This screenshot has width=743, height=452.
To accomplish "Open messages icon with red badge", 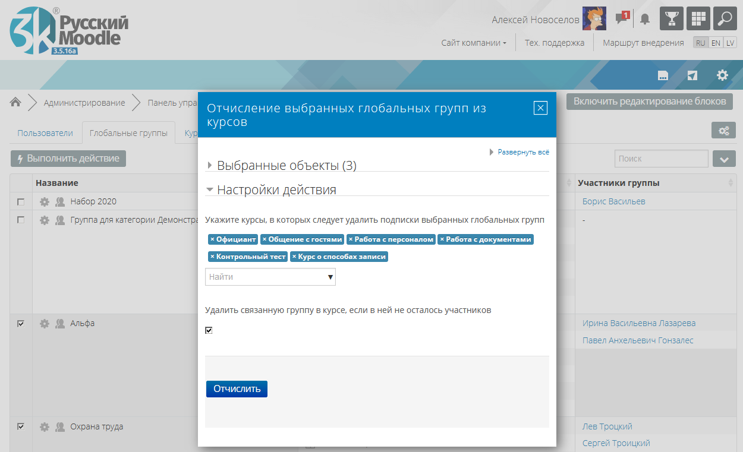I will [x=622, y=18].
